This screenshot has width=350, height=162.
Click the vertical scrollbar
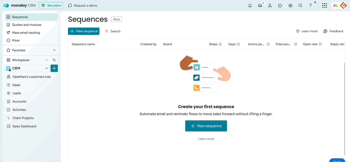coord(345,109)
